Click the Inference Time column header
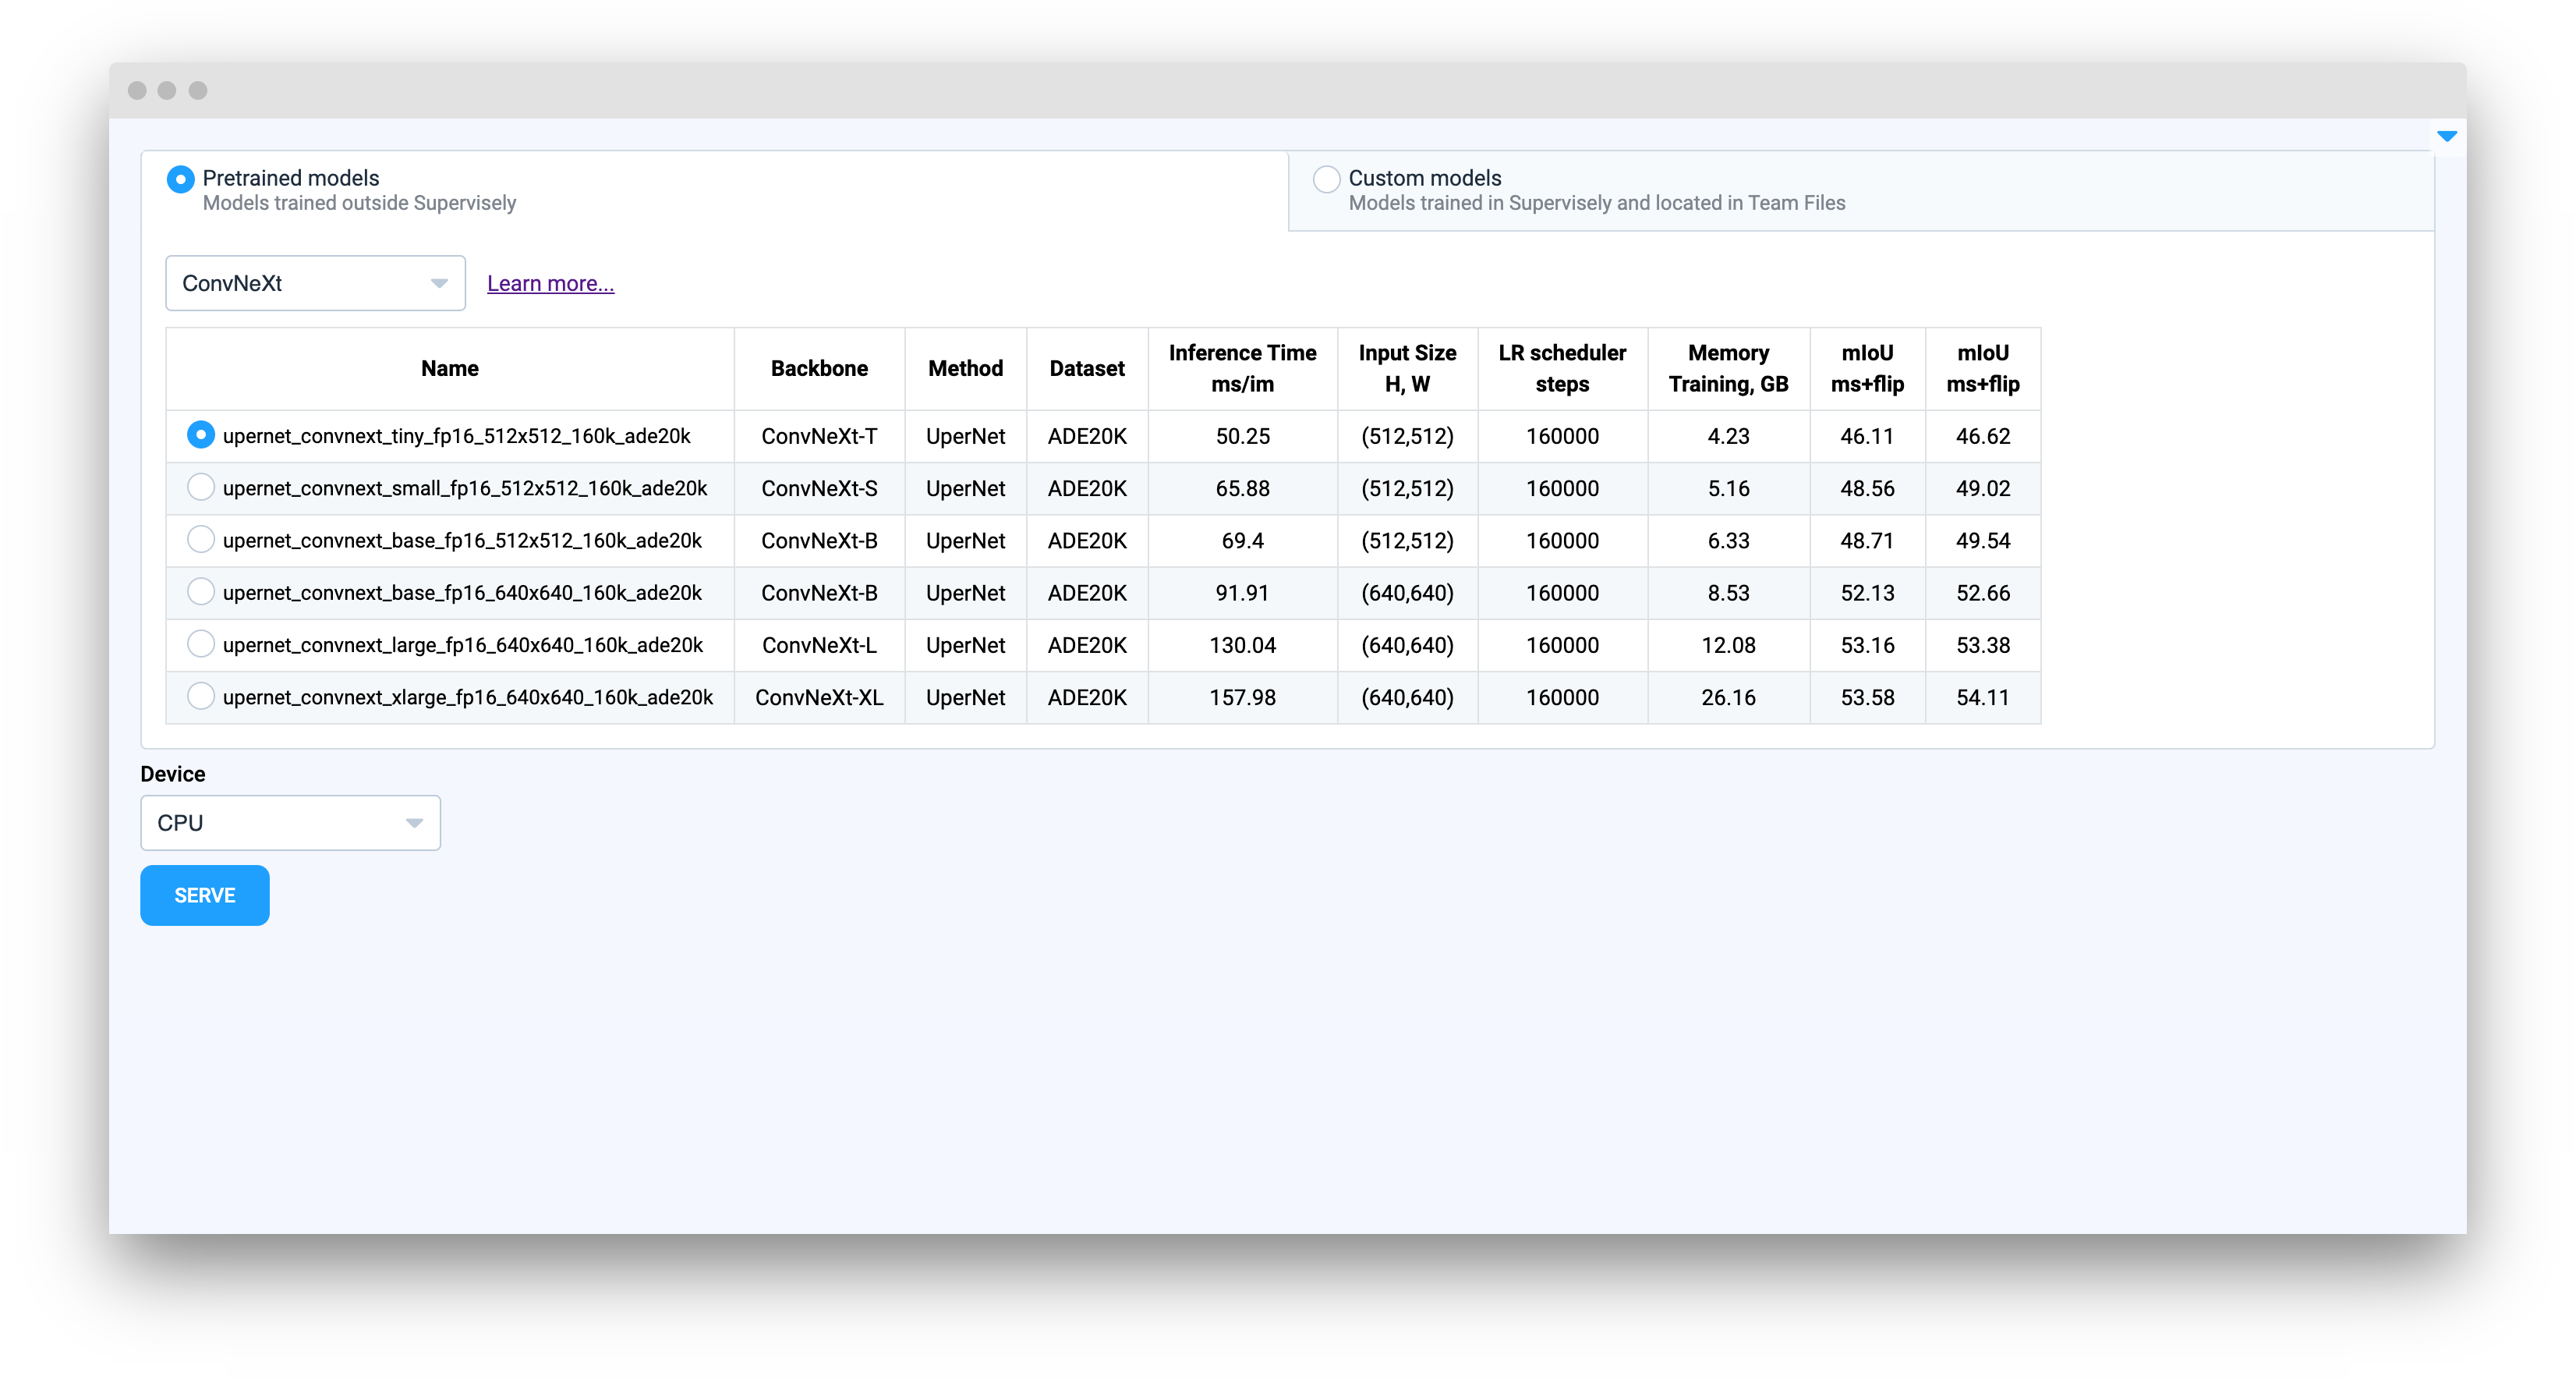The image size is (2576, 1390). (1242, 368)
